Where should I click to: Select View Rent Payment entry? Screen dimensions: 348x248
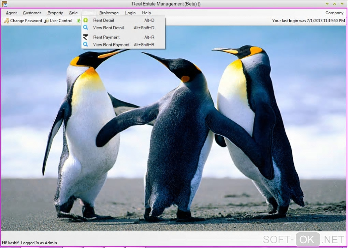coord(123,45)
